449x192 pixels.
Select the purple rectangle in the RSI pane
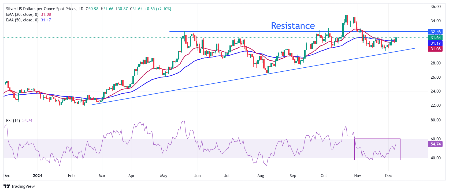point(377,139)
